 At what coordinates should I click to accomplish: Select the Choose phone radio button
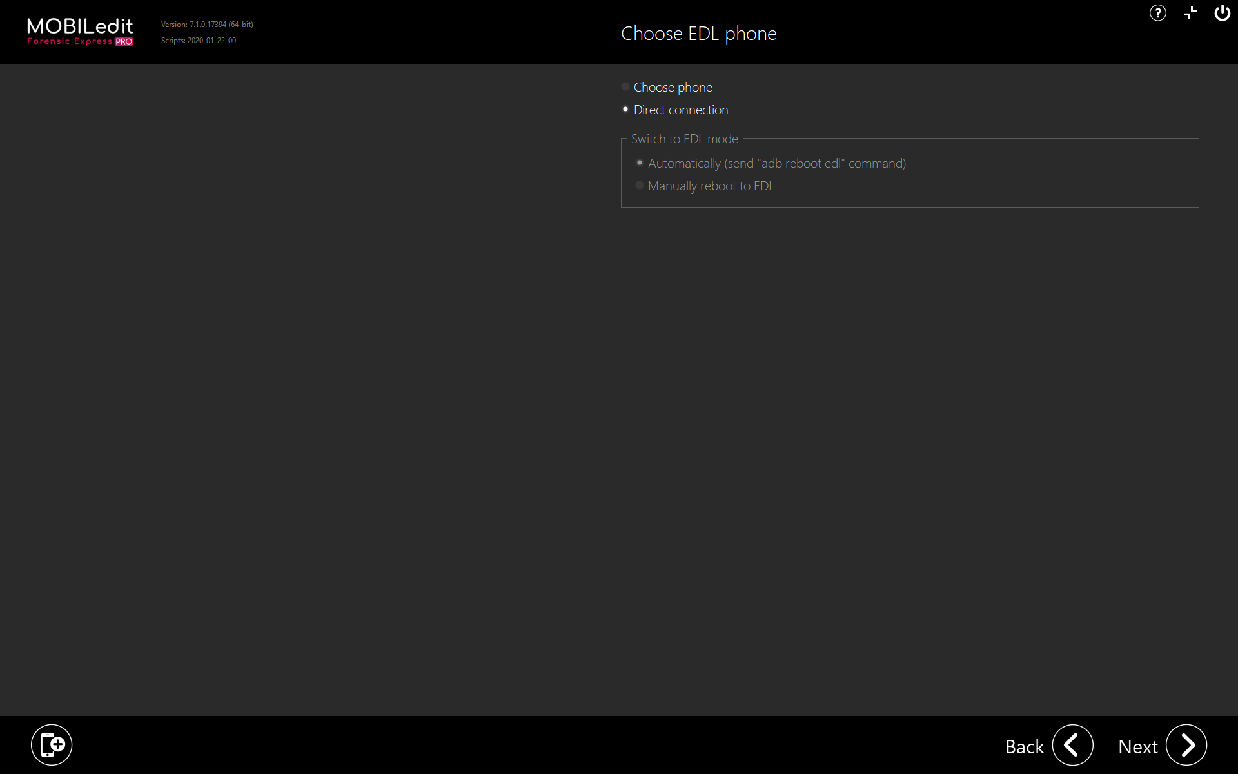pos(625,86)
